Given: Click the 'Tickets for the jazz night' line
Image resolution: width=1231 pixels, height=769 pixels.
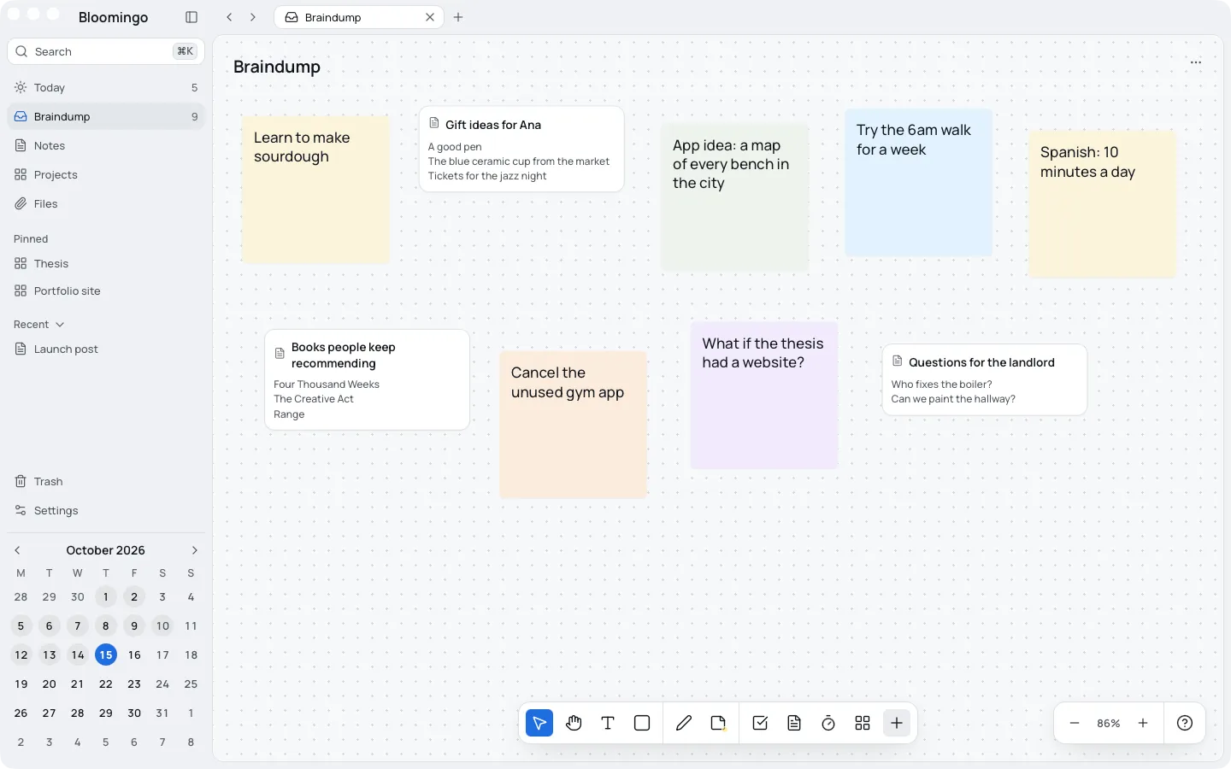Looking at the screenshot, I should 487,176.
